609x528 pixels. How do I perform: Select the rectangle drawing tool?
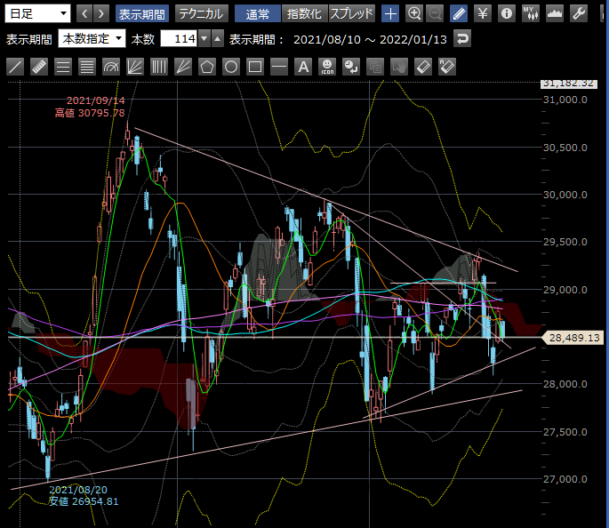pyautogui.click(x=255, y=67)
